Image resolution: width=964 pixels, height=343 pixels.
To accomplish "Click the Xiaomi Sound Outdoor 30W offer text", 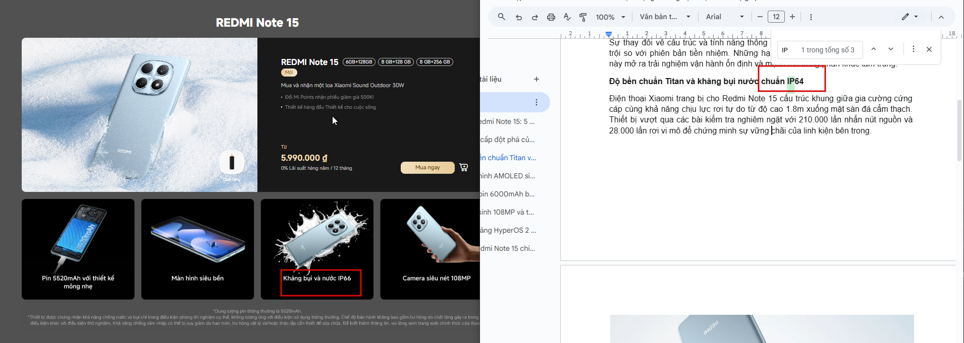I will (342, 85).
